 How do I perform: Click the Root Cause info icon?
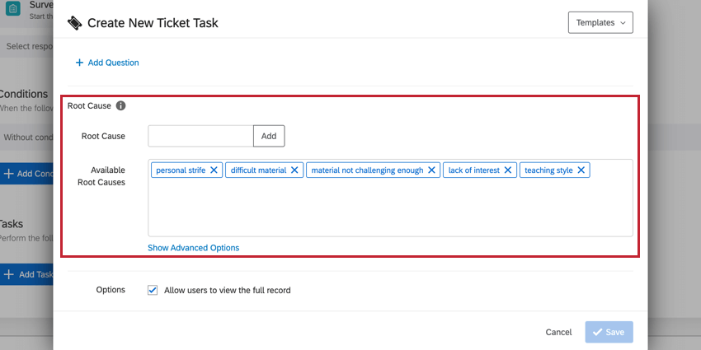click(121, 106)
